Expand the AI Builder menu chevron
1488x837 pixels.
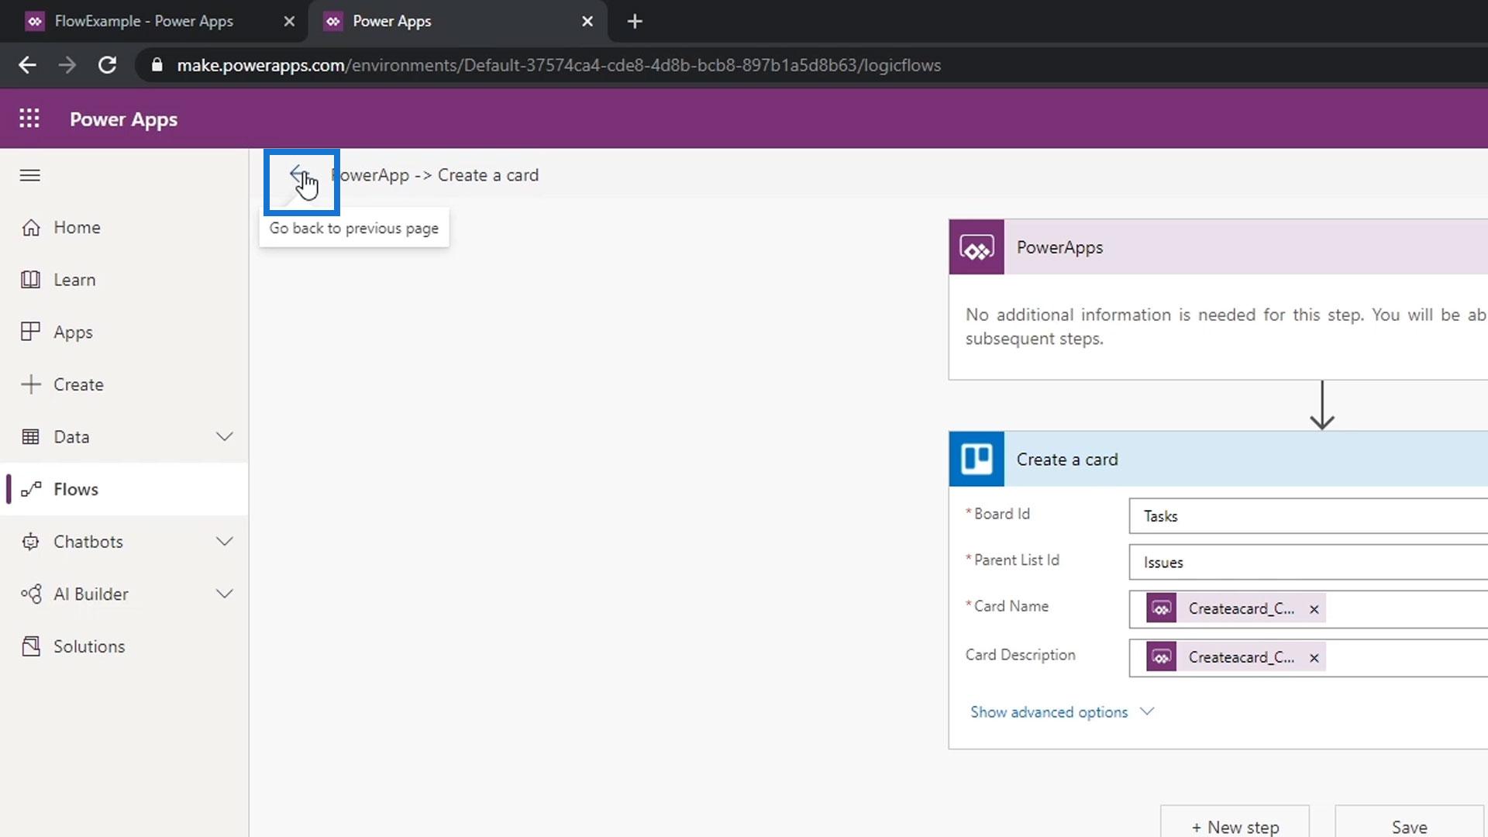(x=224, y=594)
